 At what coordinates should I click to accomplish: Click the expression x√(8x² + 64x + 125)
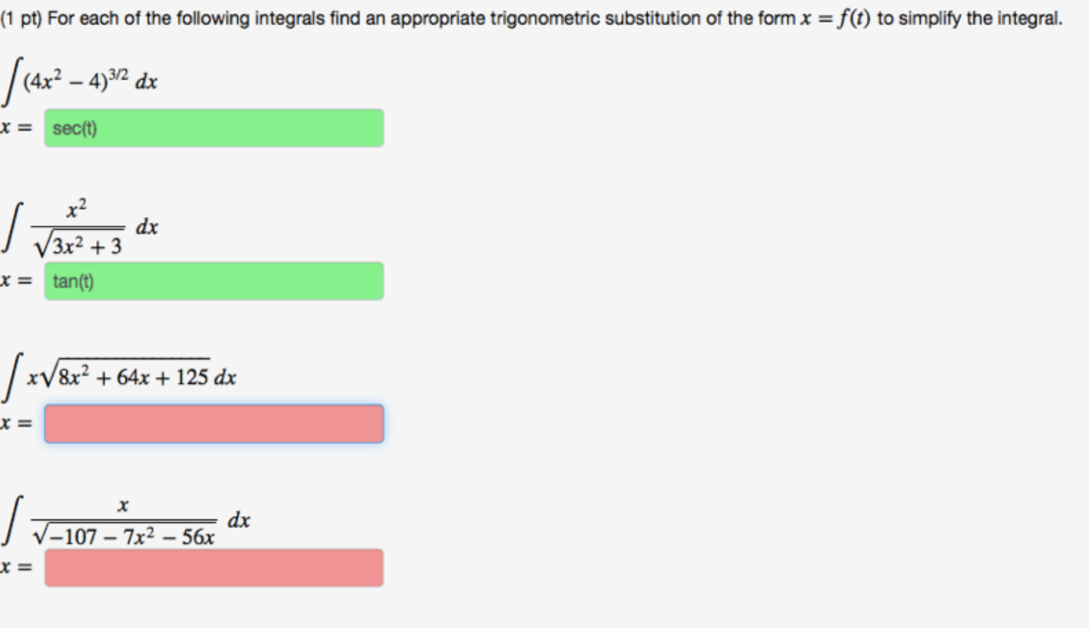pos(117,374)
